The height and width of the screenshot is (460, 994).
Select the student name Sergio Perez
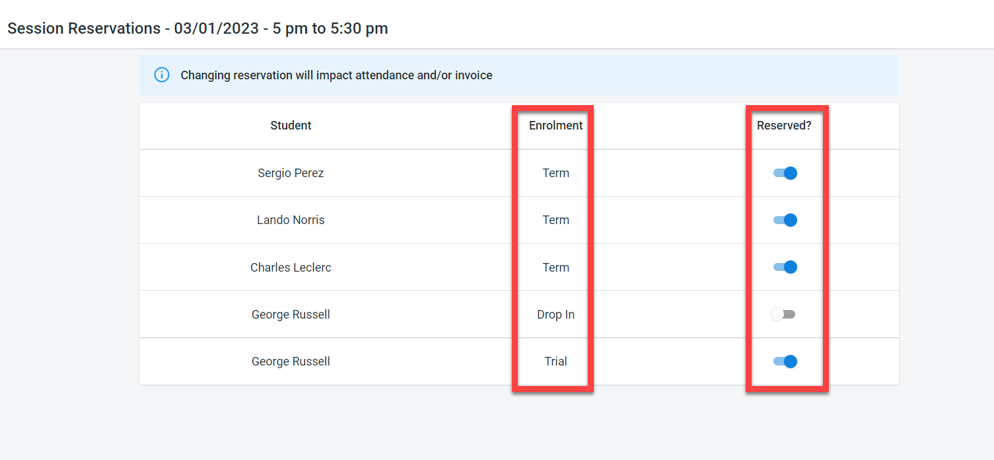point(291,173)
